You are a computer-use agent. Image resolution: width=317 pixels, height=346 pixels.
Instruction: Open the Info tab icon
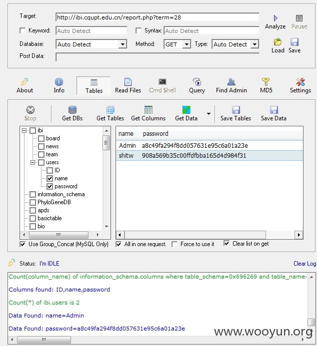click(59, 82)
